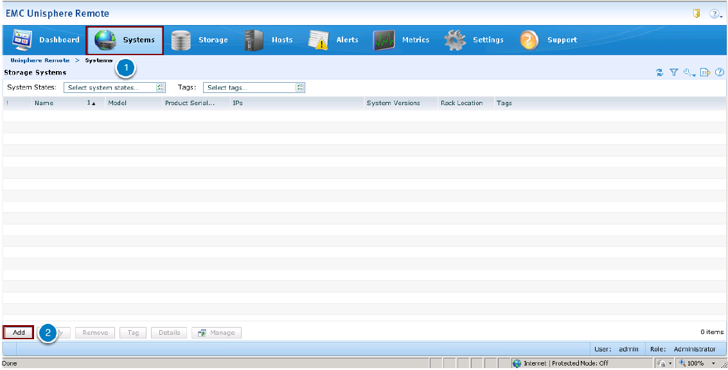The image size is (728, 370).
Task: Click the 0 items count
Action: [712, 332]
